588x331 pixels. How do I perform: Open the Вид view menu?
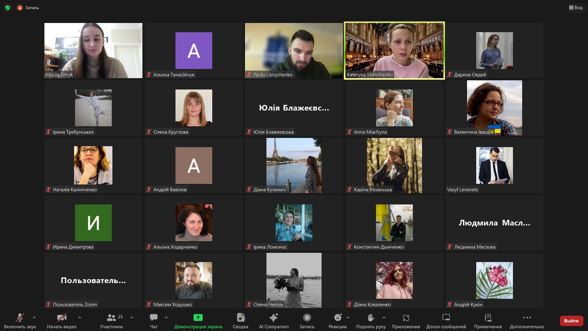coord(576,8)
